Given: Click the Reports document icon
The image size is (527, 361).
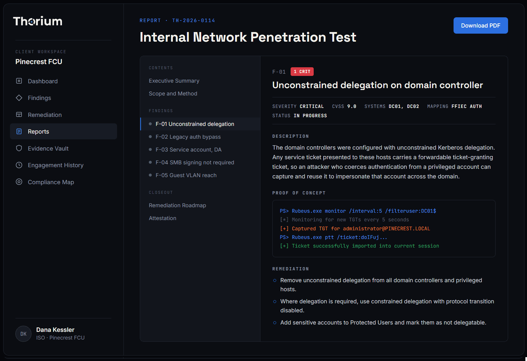Looking at the screenshot, I should 19,131.
